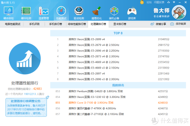The height and width of the screenshot is (126, 190).
Task: Click the TOP 8 section header
Action: (x=118, y=33)
